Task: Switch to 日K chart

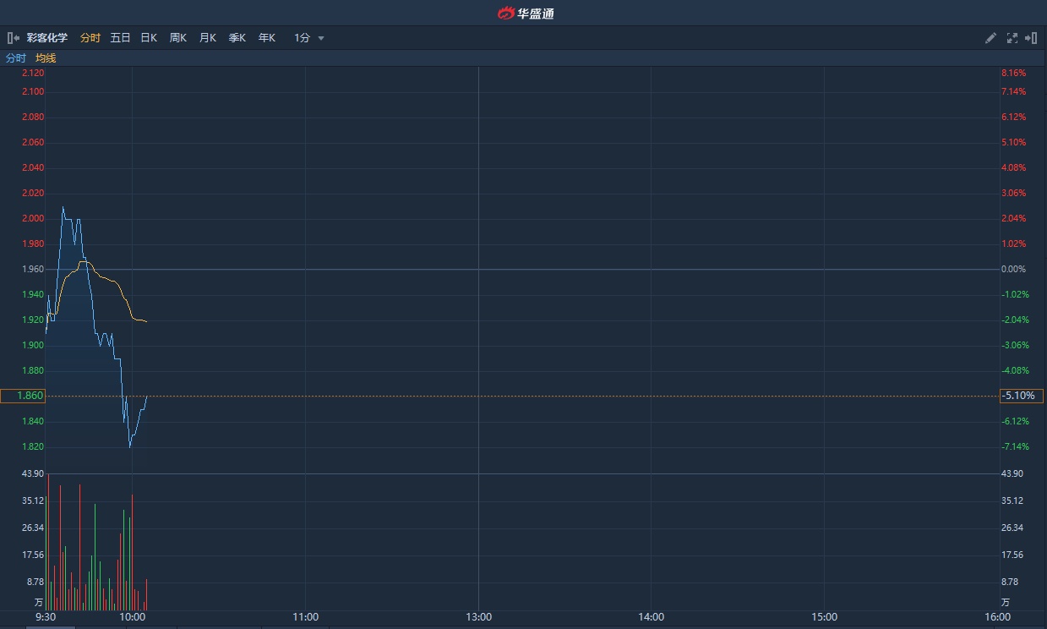Action: point(149,38)
